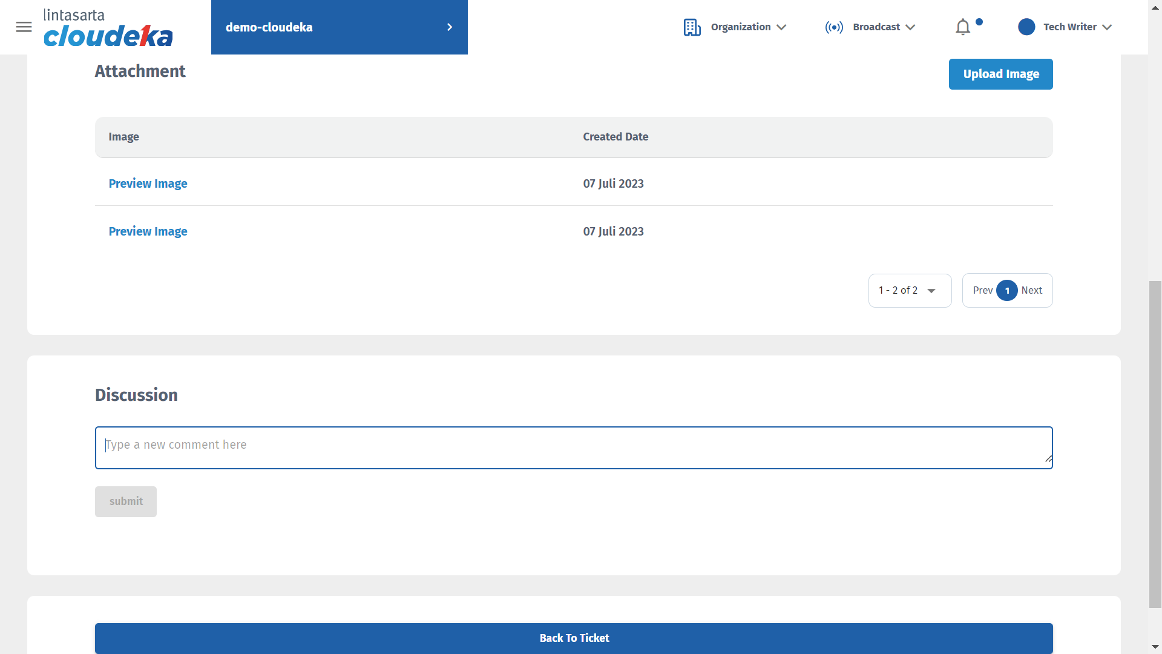Expand the Organization dropdown chevron
This screenshot has width=1162, height=654.
pos(781,27)
